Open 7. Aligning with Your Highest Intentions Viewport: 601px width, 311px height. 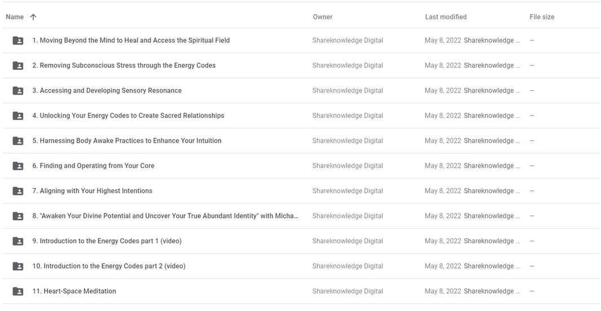[92, 191]
